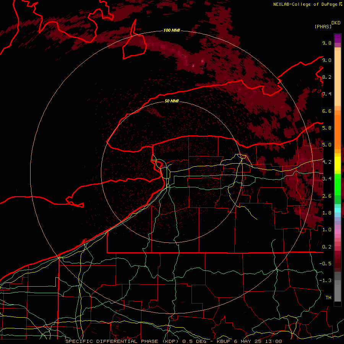The image size is (344, 344).
Task: Click the TH threshold label
Action: 328,297
